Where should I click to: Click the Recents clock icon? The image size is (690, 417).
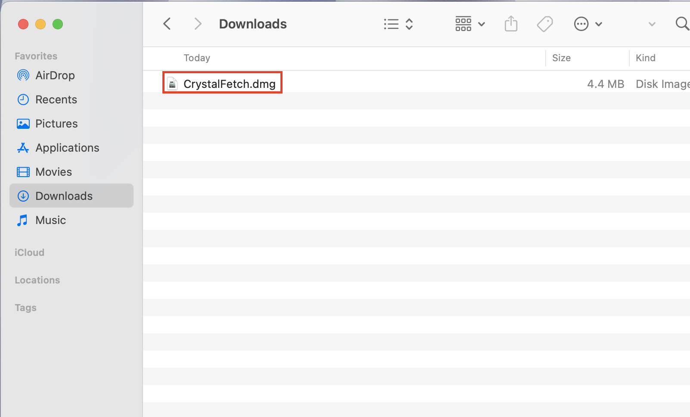click(22, 100)
